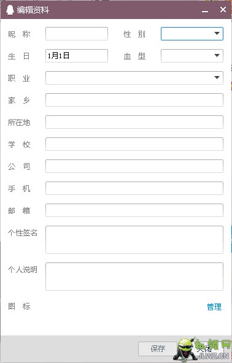Select the 生日 birthday field showing 1月1日
Screen dimensions: 232x363
tap(77, 56)
